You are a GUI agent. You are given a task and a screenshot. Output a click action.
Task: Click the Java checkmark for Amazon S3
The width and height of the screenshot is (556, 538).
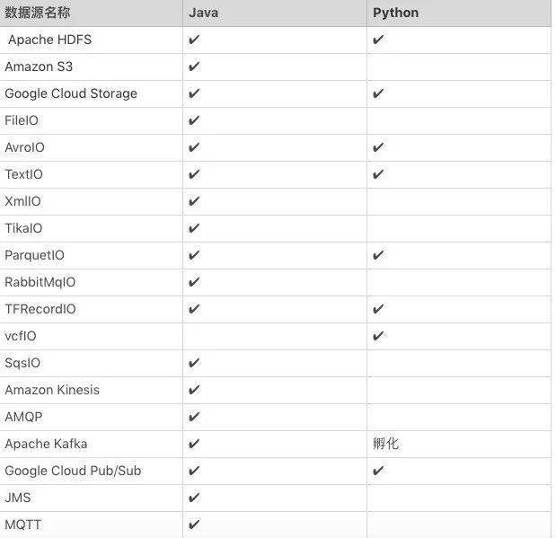194,66
